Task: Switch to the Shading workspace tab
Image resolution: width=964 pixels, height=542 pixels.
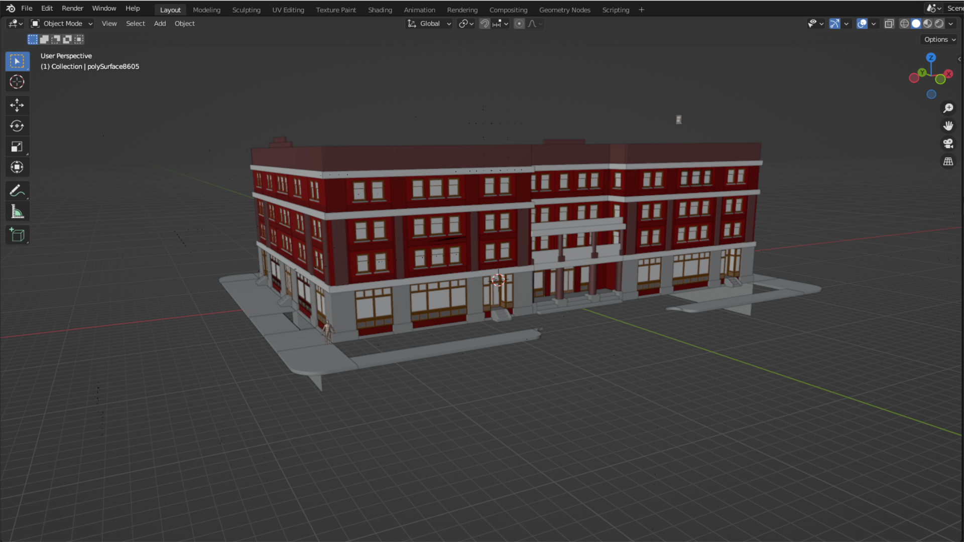Action: pos(380,10)
